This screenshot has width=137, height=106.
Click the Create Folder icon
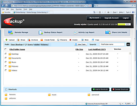point(42,40)
